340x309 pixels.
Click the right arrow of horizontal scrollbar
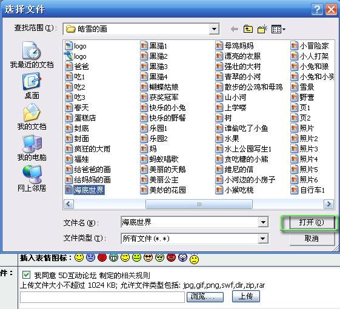pyautogui.click(x=328, y=204)
